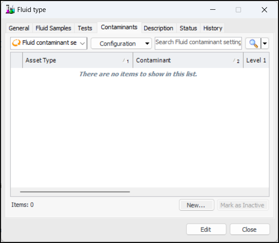This screenshot has width=279, height=243.
Task: Open the Configuration dropdown menu
Action: [121, 43]
